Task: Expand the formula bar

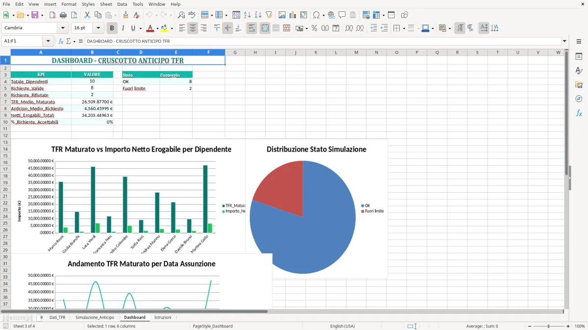Action: (564, 42)
